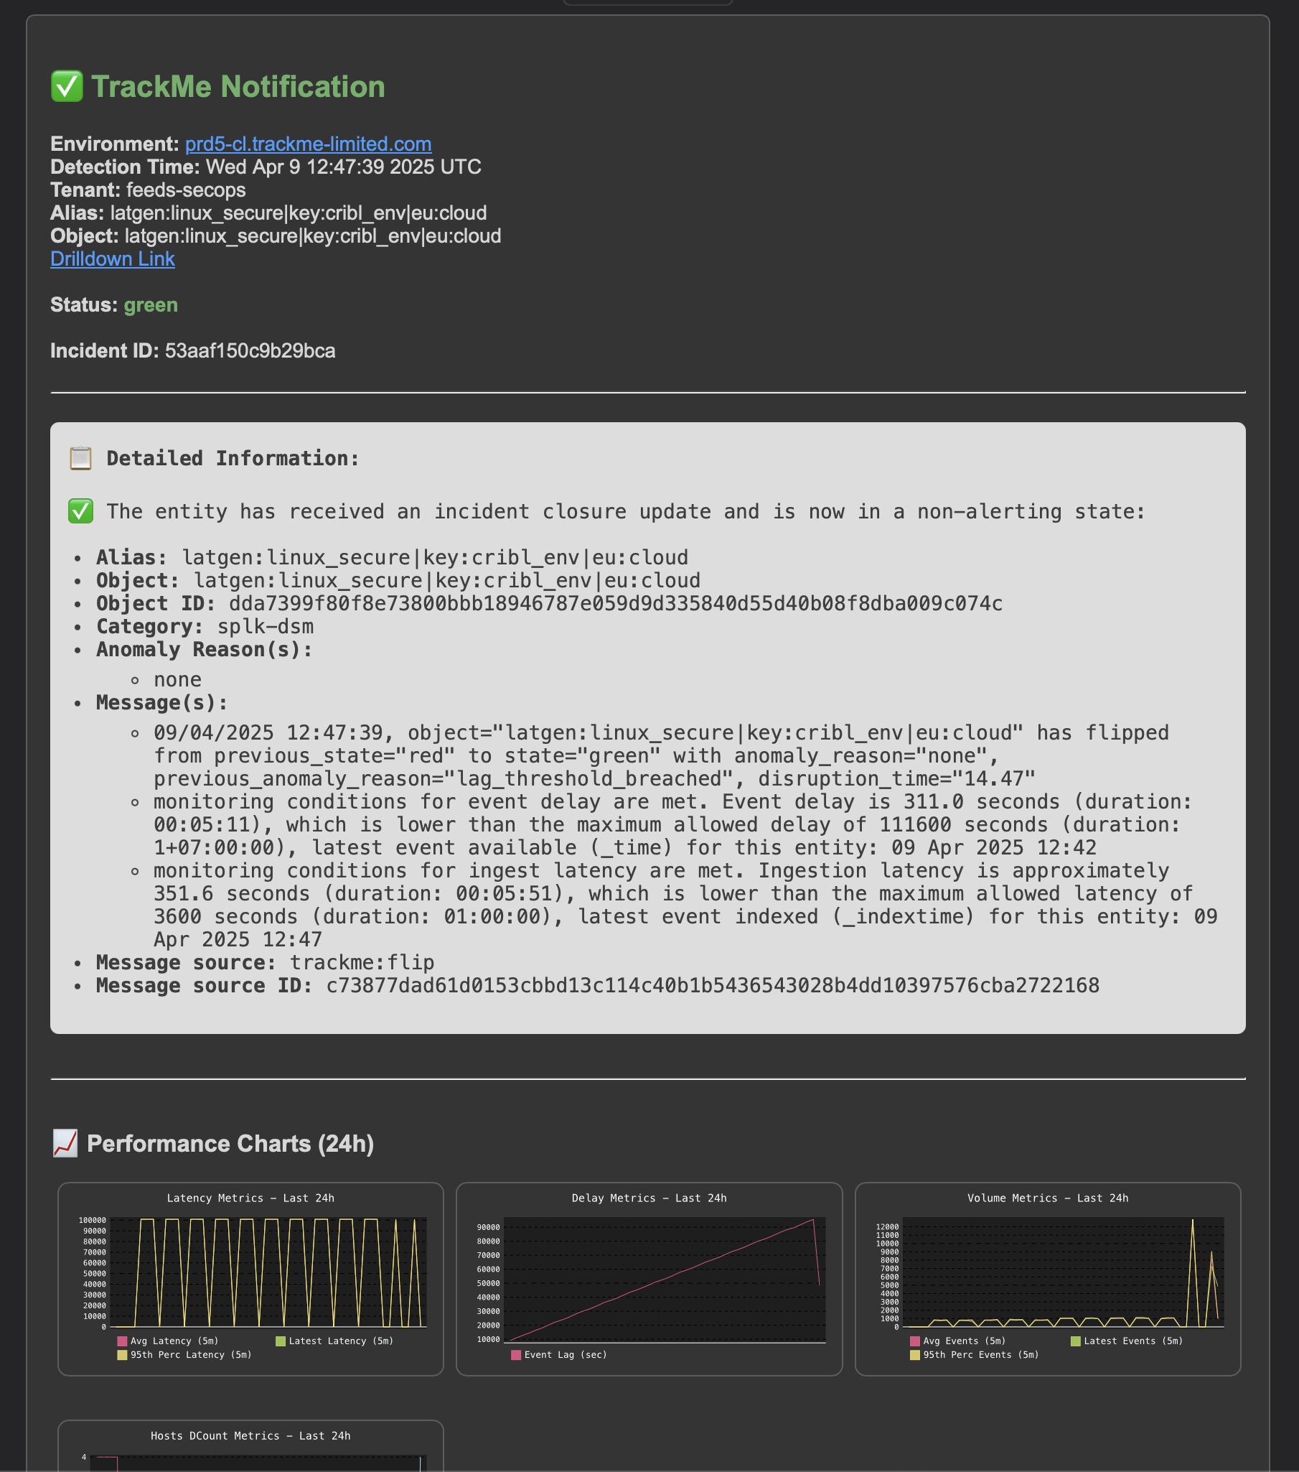
Task: Click the Avg Latency (5m) legend swatch
Action: point(122,1341)
